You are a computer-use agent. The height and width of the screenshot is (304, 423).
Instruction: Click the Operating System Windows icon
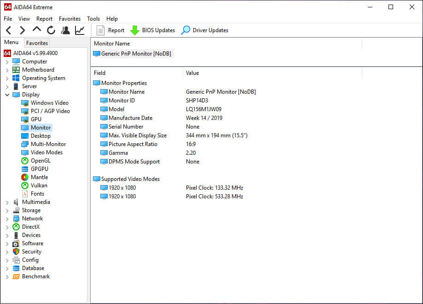(16, 78)
